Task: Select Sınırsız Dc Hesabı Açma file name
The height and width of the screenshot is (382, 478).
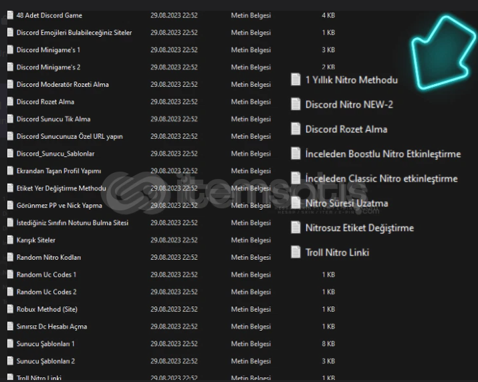Action: point(52,327)
